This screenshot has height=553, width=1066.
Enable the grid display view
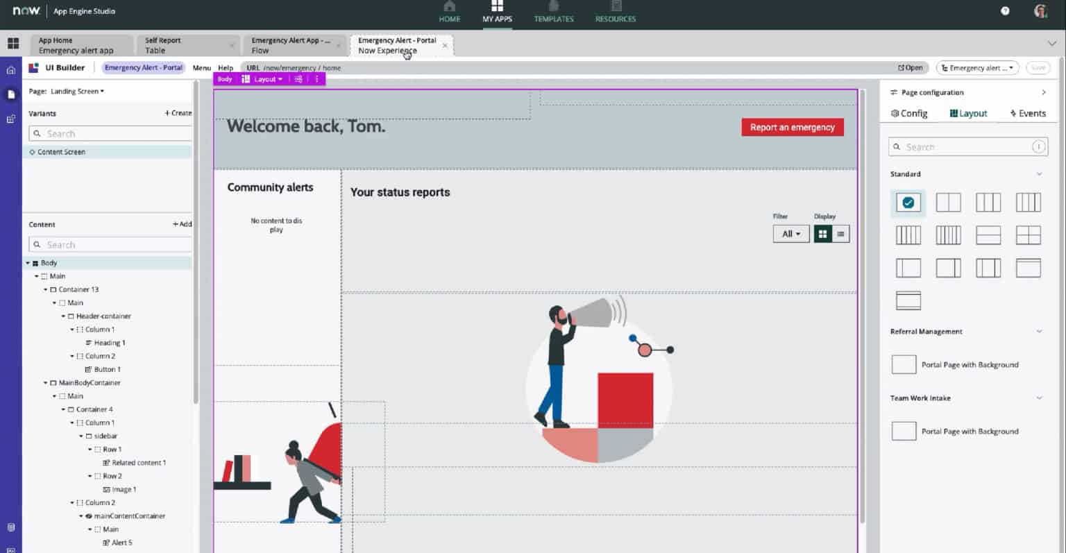point(822,234)
